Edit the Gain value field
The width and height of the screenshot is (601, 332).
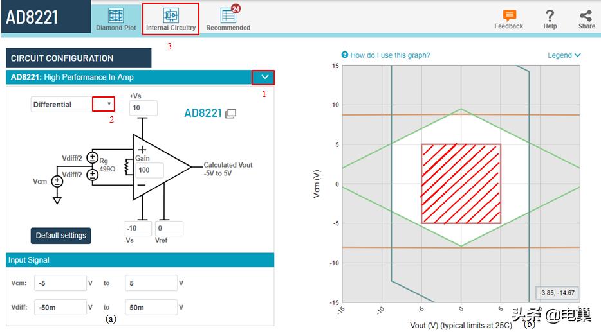[149, 170]
